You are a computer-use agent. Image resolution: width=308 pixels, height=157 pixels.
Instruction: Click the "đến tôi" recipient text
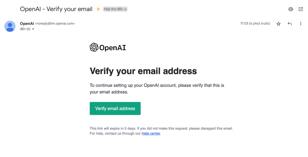tap(25, 29)
